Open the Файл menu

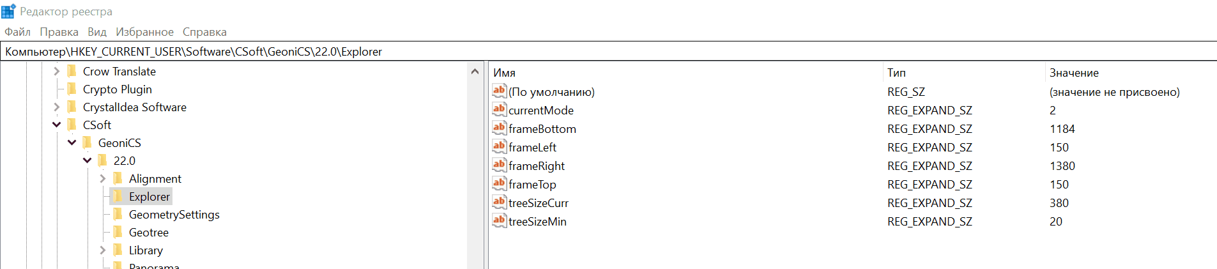pyautogui.click(x=17, y=32)
